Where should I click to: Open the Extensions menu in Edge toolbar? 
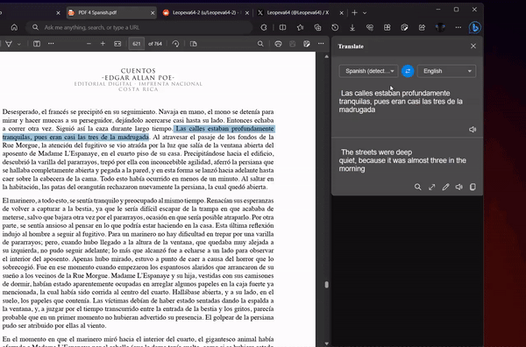(264, 27)
